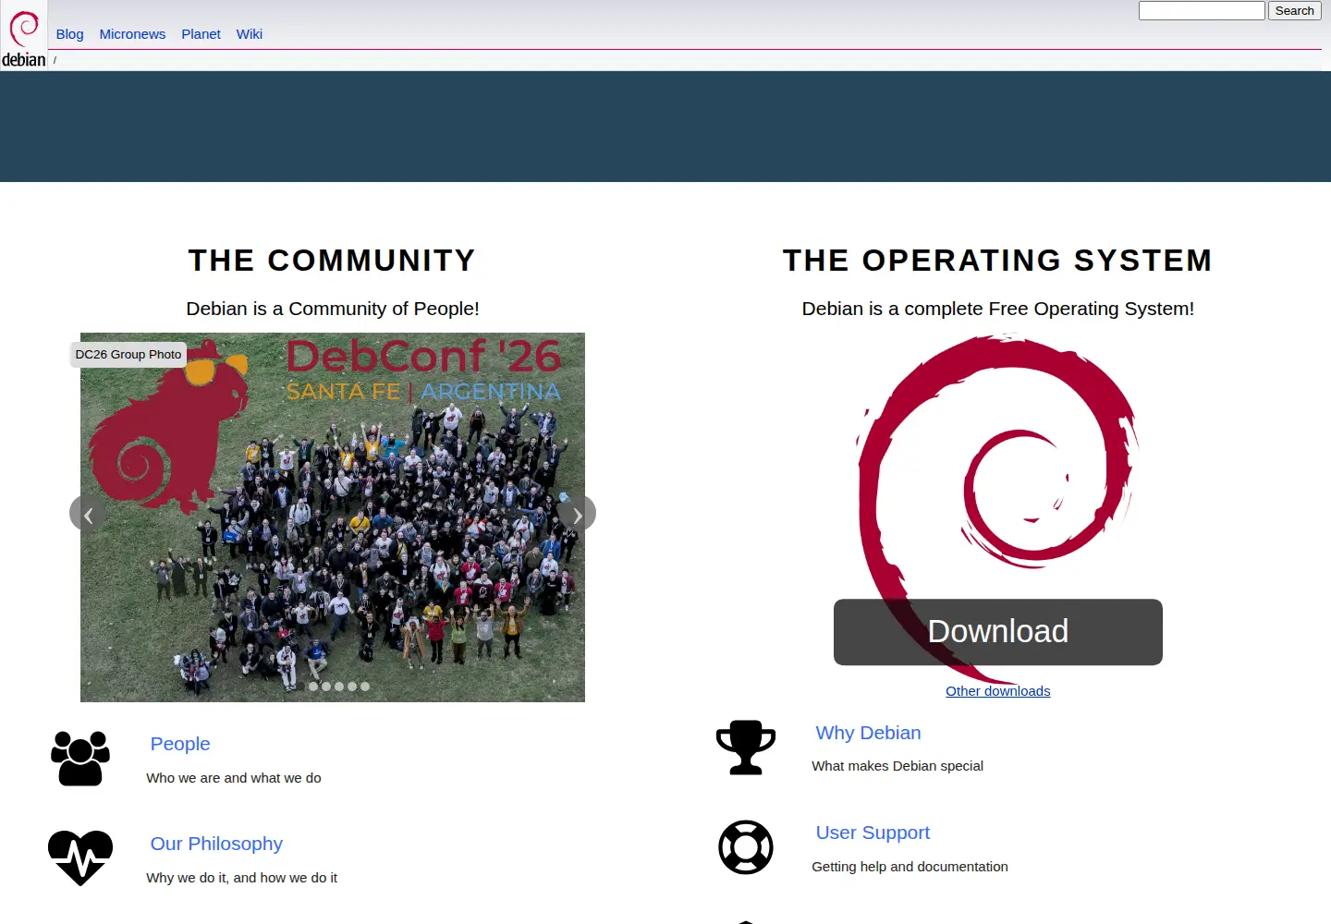Focus the search text field
1331x924 pixels.
pyautogui.click(x=1202, y=11)
